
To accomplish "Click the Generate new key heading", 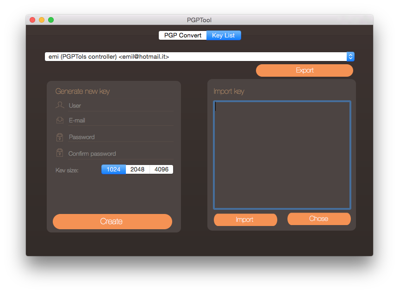I will point(82,91).
